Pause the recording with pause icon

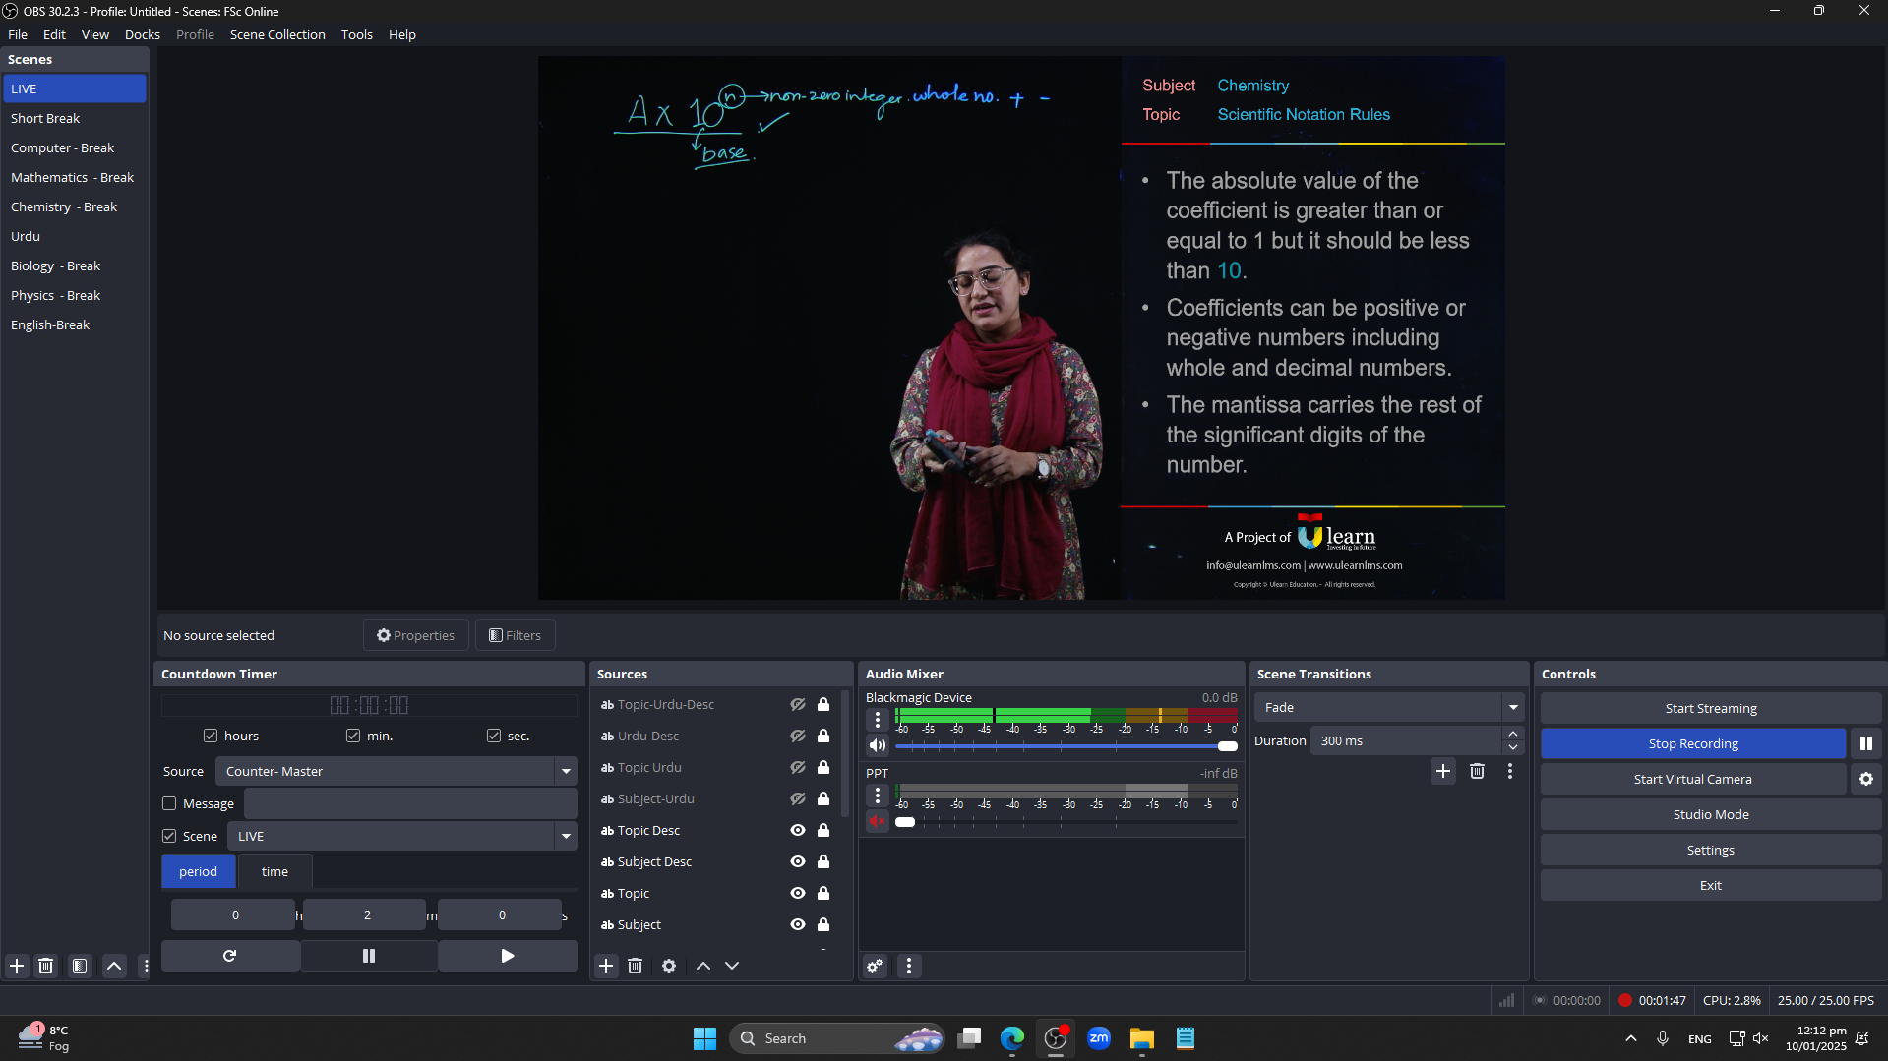coord(1865,743)
